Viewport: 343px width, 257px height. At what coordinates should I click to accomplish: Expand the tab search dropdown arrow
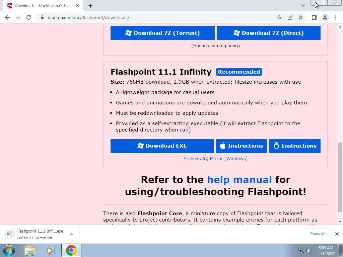coord(303,6)
